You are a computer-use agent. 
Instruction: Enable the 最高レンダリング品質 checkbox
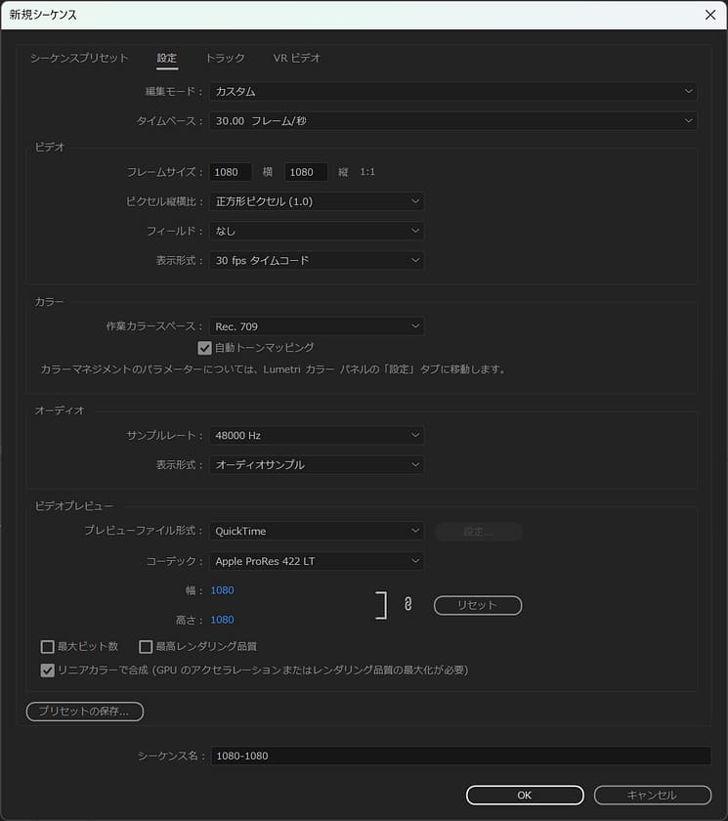pos(146,646)
